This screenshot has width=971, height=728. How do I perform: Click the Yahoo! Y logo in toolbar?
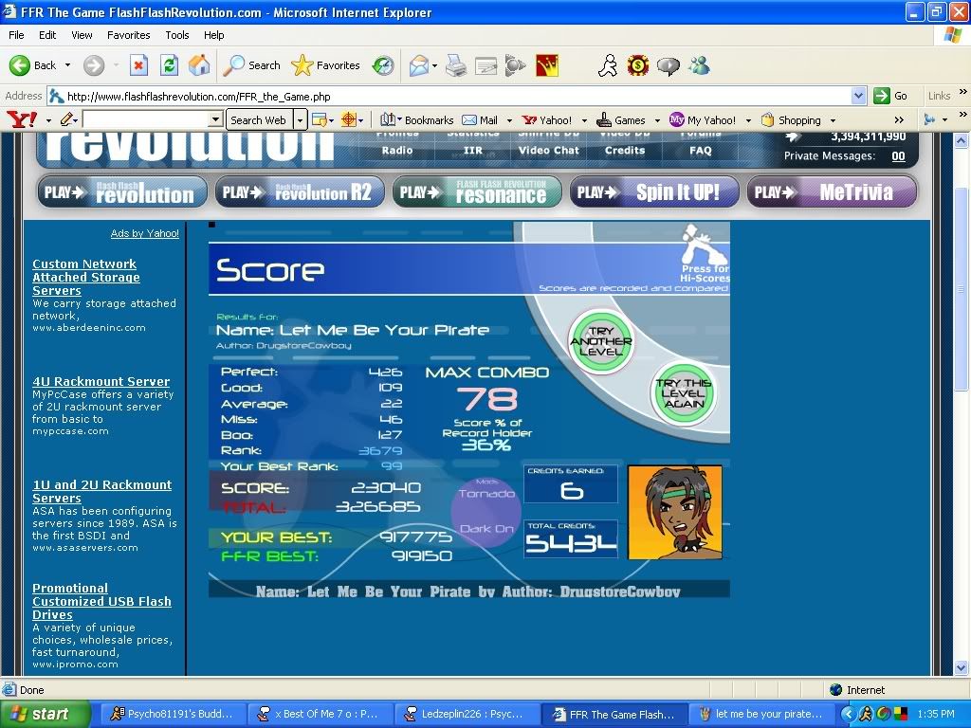click(x=21, y=119)
